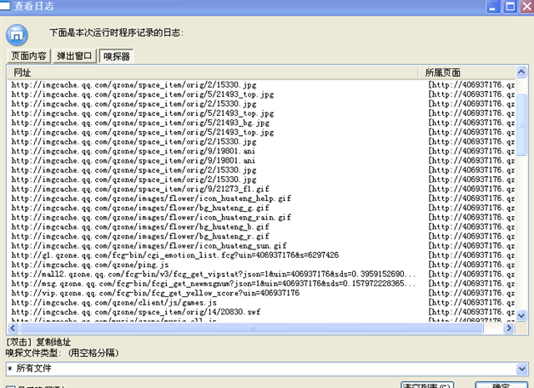Screen dimensions: 534x388
Task: Click the list's scroll down arrow
Action: coord(521,315)
